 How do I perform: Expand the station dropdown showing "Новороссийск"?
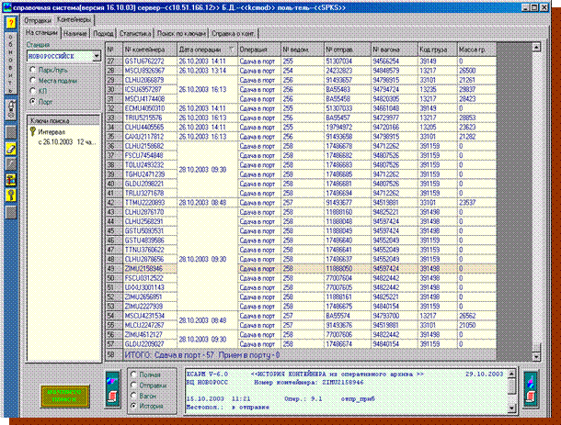(x=96, y=56)
